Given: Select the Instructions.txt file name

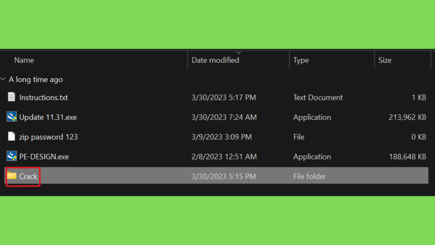Looking at the screenshot, I should coord(44,97).
